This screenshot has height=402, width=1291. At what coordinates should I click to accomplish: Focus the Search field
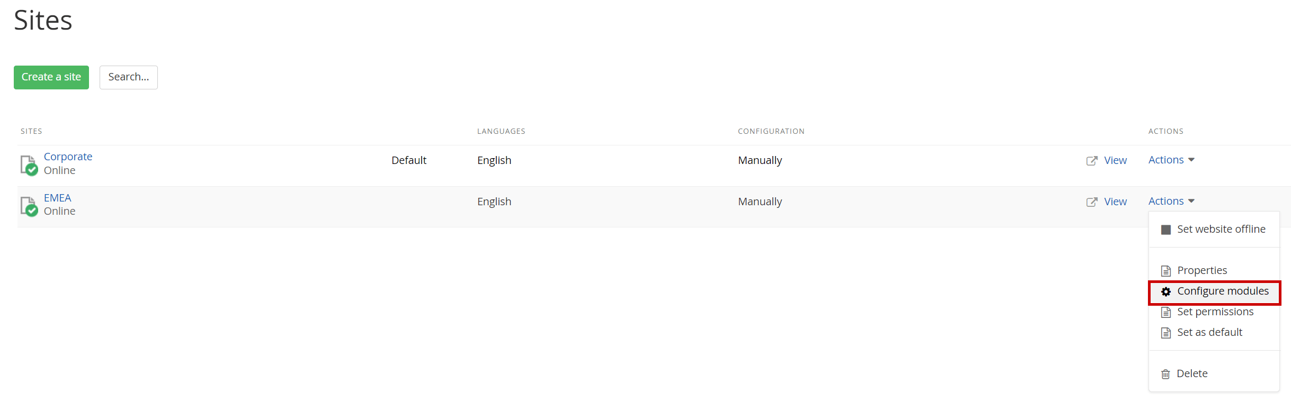coord(129,77)
